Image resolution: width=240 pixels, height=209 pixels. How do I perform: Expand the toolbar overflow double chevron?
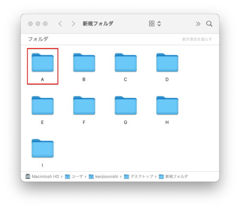[198, 24]
